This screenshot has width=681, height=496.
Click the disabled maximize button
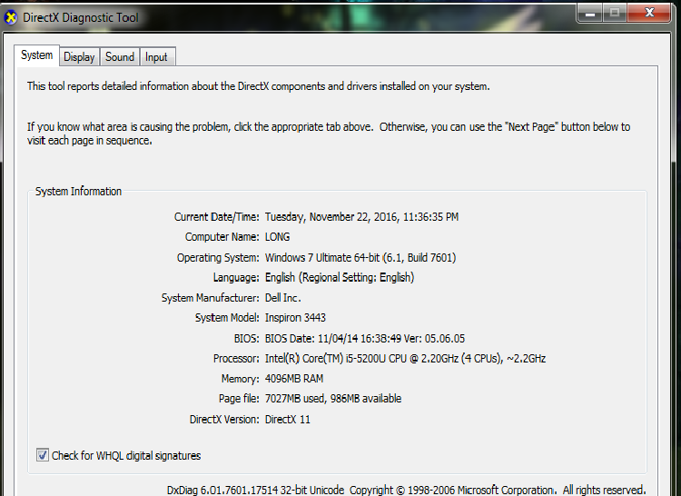click(614, 12)
